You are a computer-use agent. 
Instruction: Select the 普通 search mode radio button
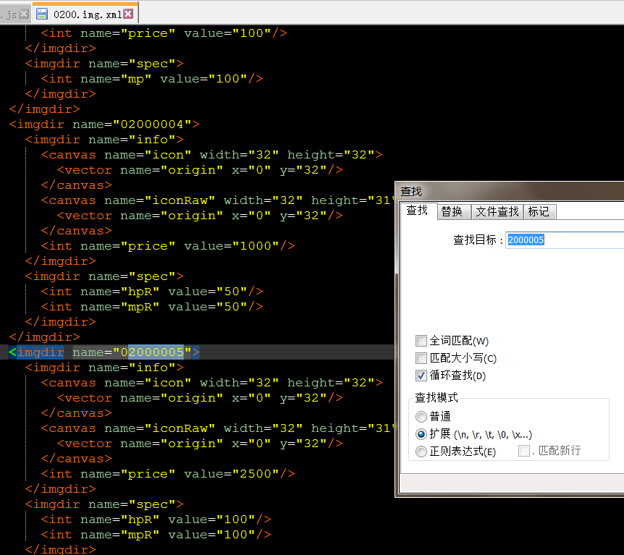[x=421, y=417]
